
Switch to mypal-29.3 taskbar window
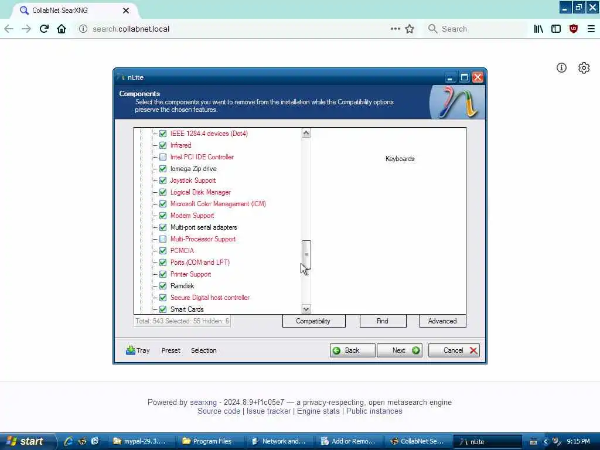(x=141, y=442)
